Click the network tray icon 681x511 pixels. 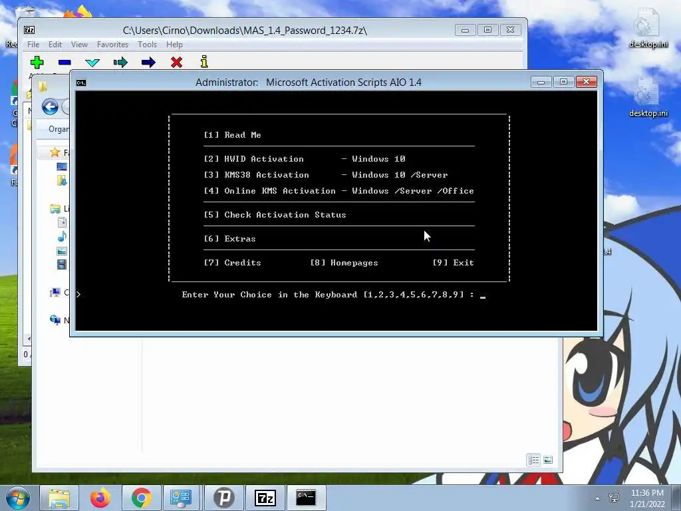point(614,498)
